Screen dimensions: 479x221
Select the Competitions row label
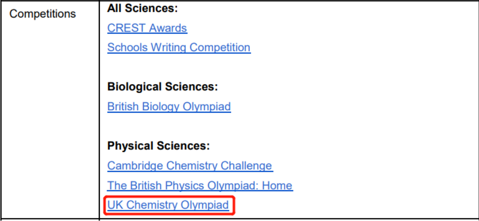pyautogui.click(x=43, y=14)
